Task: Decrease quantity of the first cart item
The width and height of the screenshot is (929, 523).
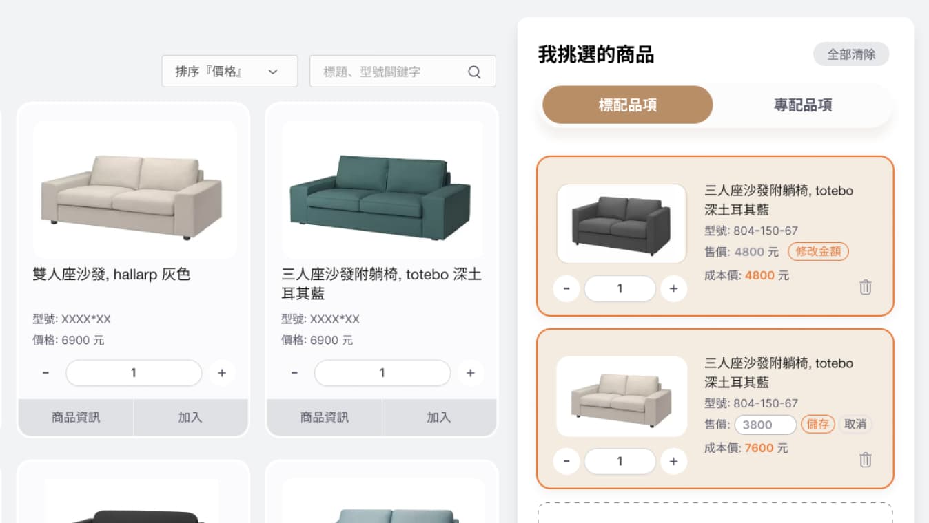Action: [566, 289]
